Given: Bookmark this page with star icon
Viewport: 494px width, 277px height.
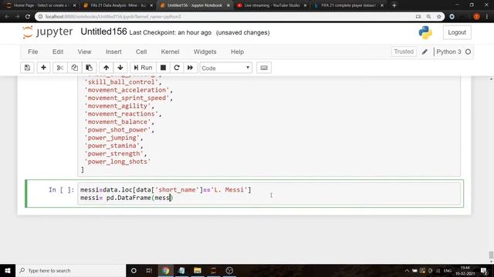Looking at the screenshot, I should point(439,17).
